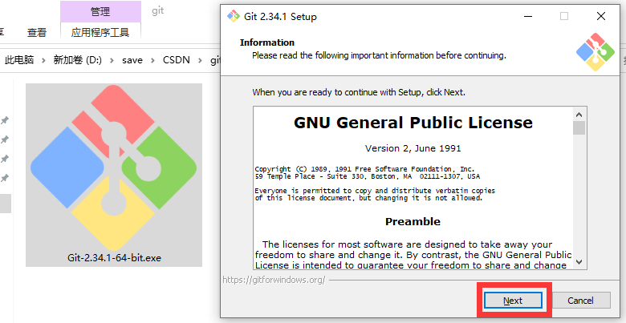Select the Git-2.34.1-64-bit.exe file thumbnail
The height and width of the screenshot is (323, 626).
point(114,167)
